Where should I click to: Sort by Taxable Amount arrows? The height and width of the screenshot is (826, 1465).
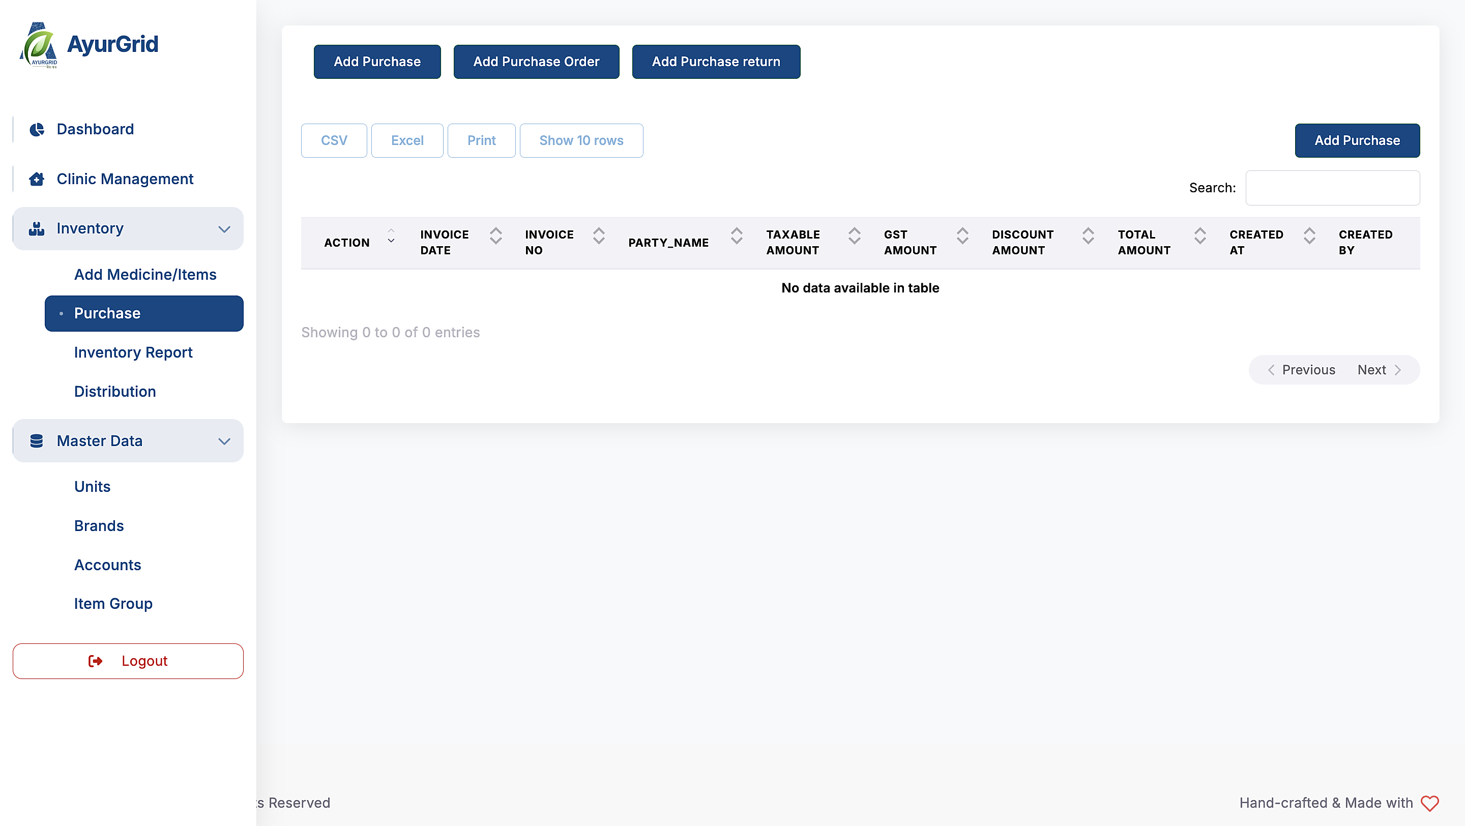click(x=854, y=236)
